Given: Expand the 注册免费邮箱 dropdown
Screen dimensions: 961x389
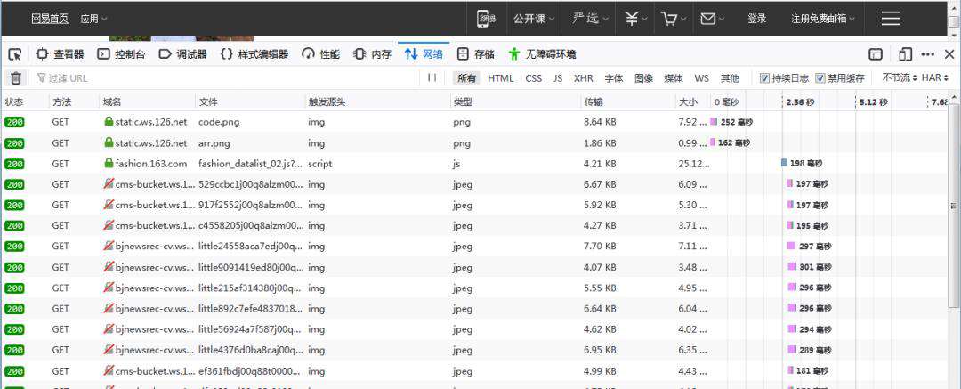Looking at the screenshot, I should tap(823, 19).
